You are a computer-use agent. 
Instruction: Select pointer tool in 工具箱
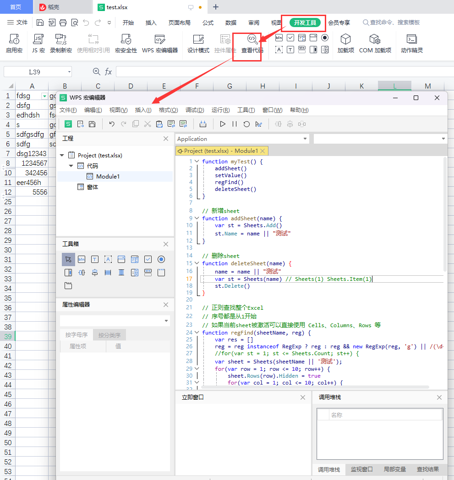[x=68, y=260]
